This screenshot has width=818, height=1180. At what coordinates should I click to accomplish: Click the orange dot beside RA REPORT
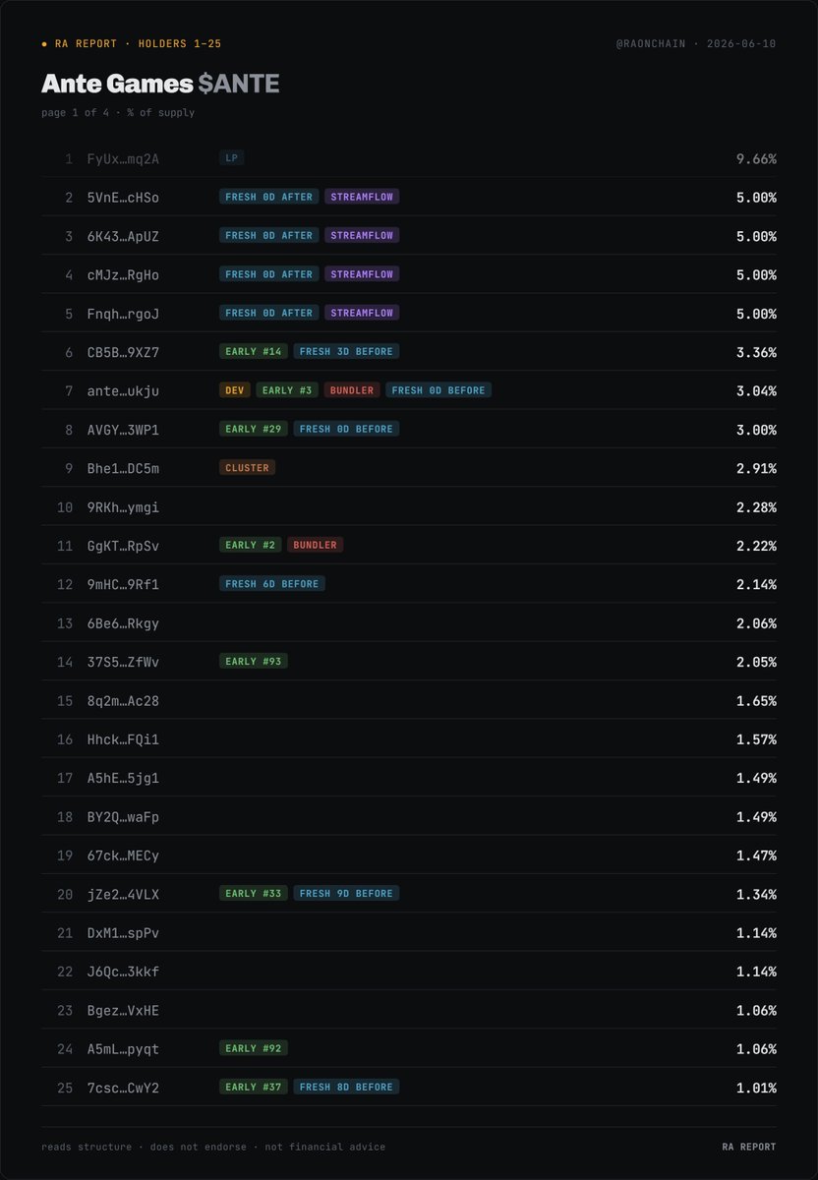pos(44,44)
